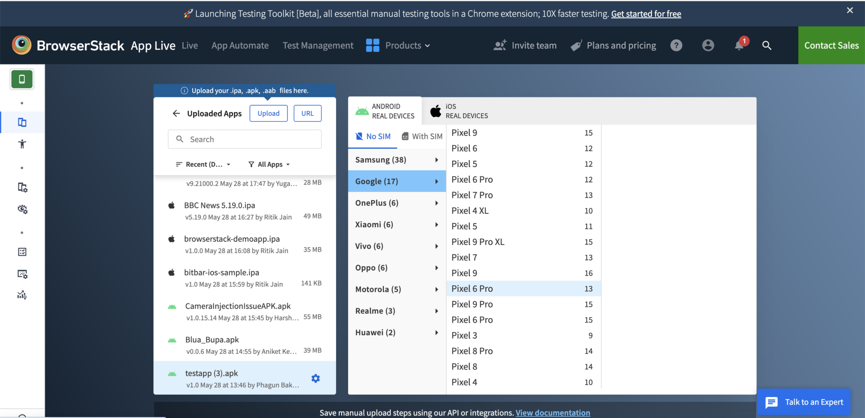Select the green mobile device icon in sidebar

22,79
